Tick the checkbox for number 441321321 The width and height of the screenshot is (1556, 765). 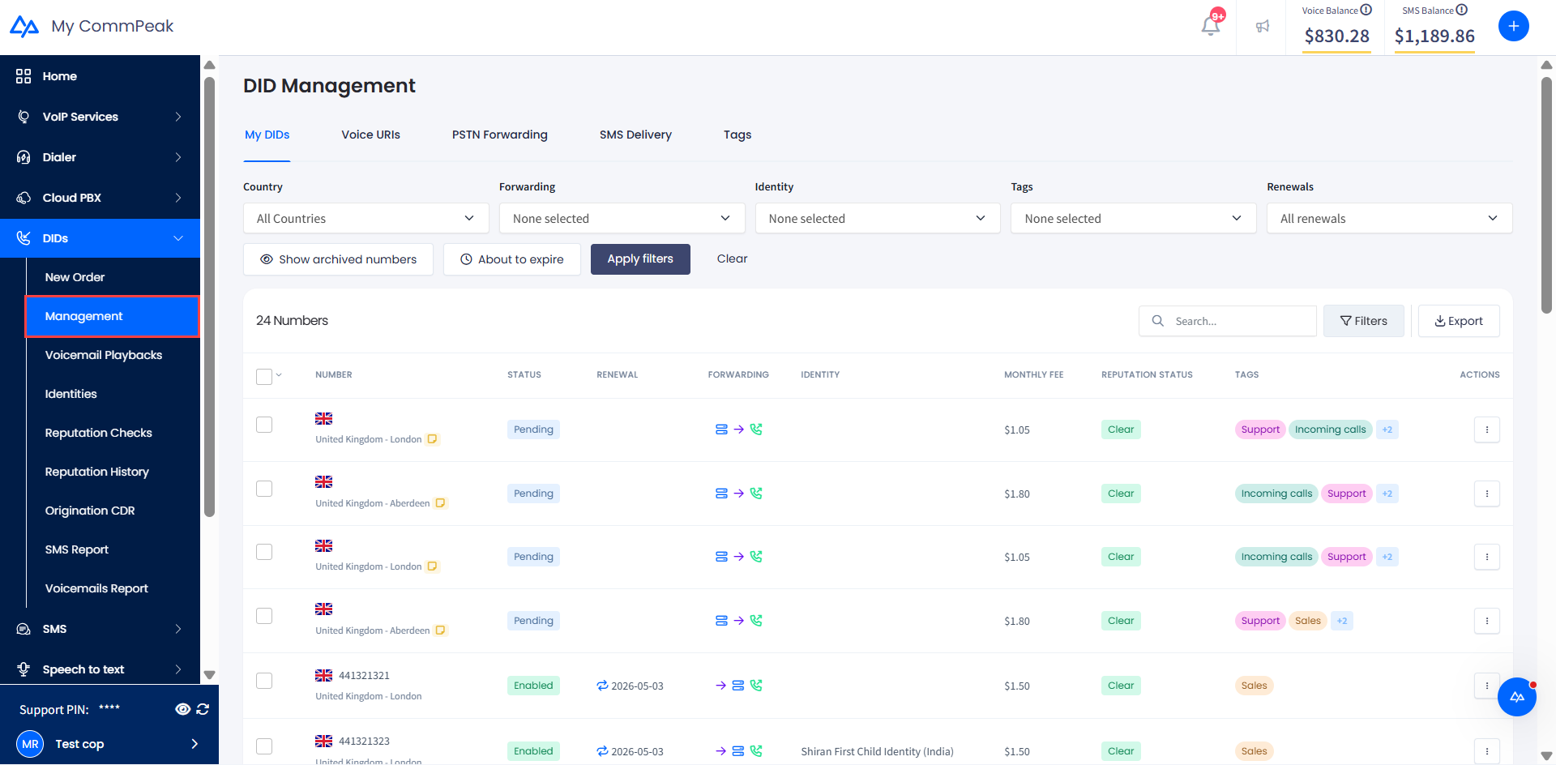click(x=264, y=681)
